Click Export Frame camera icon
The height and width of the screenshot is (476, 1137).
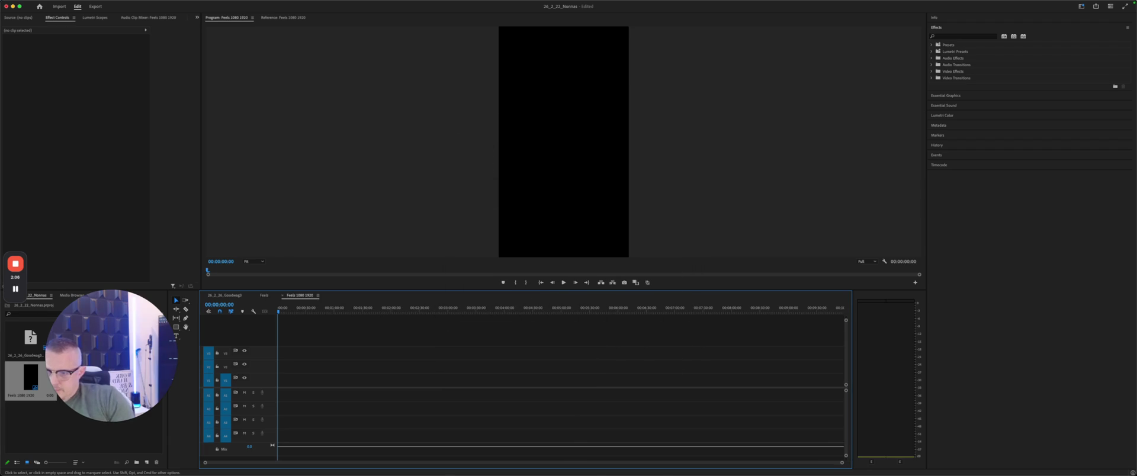click(x=624, y=282)
